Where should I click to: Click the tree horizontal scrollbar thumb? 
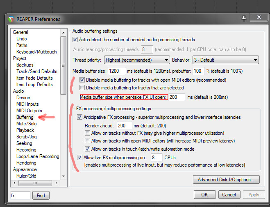[35, 183]
